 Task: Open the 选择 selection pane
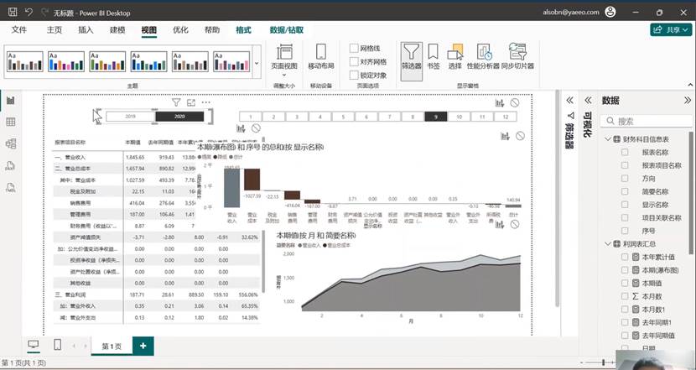coord(455,56)
